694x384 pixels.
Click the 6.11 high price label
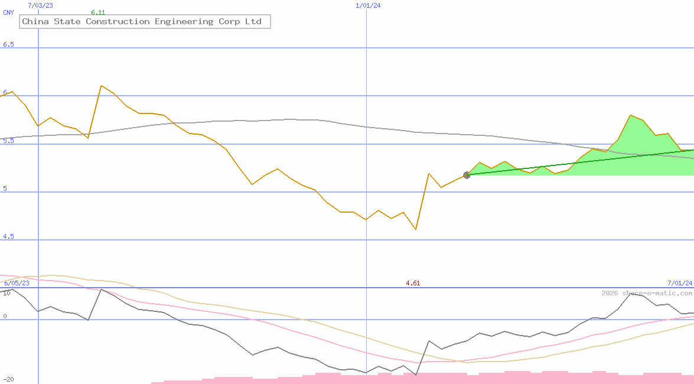(98, 12)
